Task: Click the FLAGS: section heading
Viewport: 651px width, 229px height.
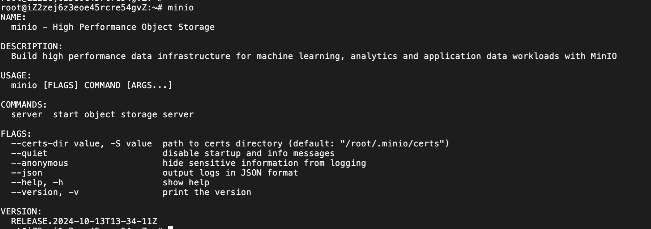Action: pyautogui.click(x=16, y=134)
